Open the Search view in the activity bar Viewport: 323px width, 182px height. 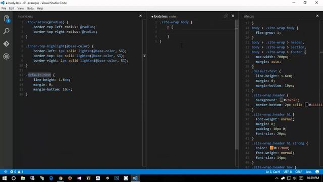(7, 31)
